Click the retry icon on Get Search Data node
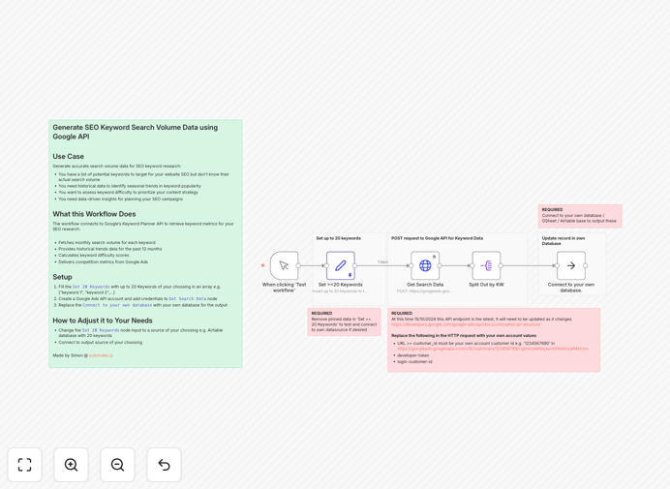 (x=434, y=257)
